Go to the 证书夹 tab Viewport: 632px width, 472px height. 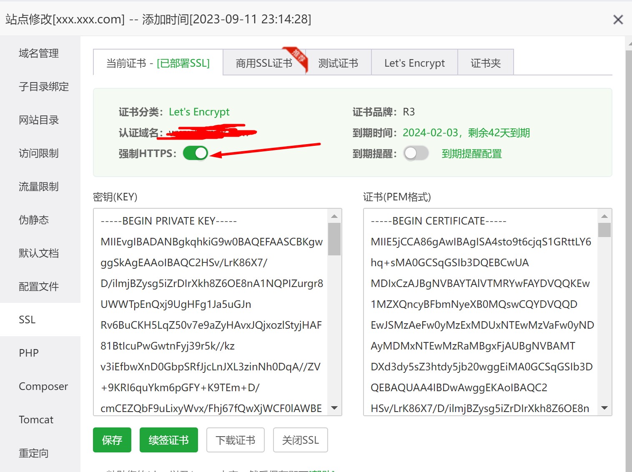485,63
